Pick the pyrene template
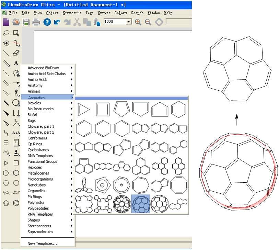 [x=179, y=166]
